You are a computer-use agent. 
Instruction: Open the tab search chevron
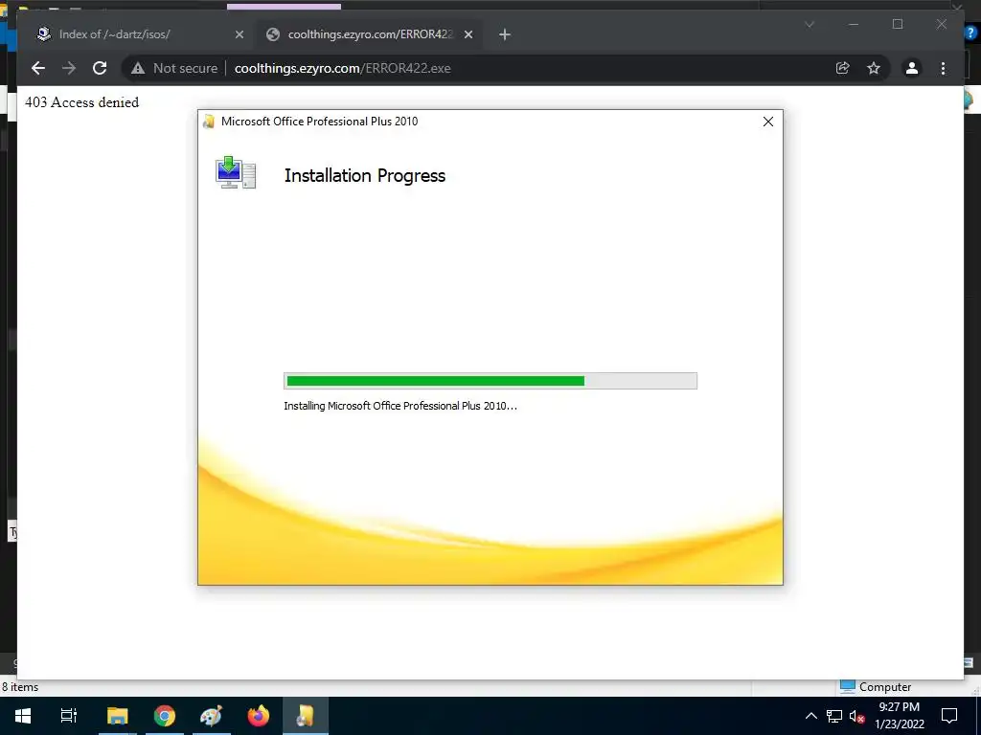pos(809,24)
